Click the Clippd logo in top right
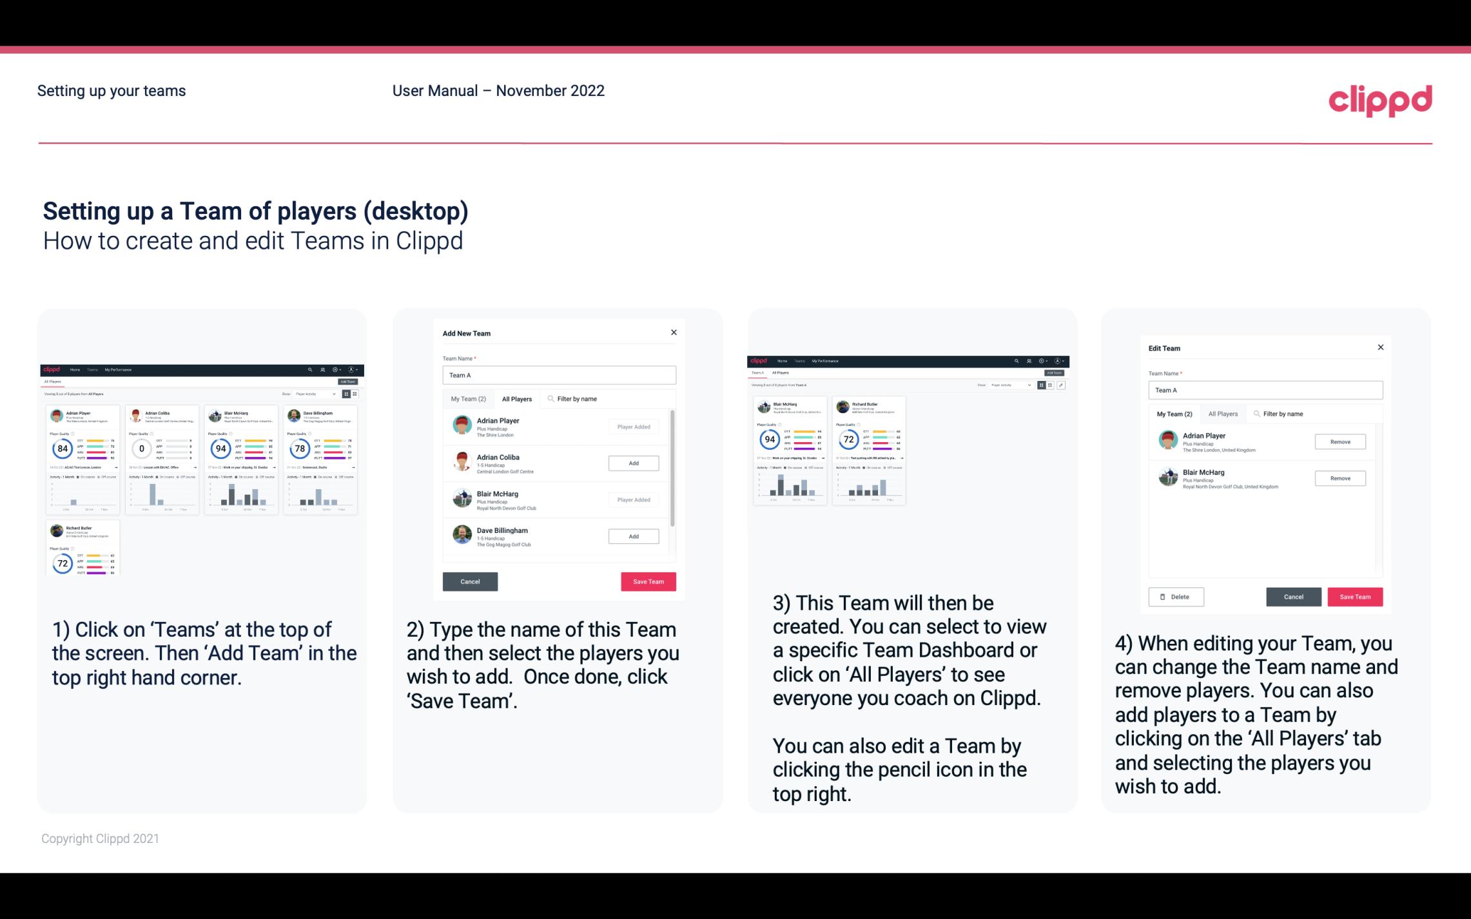 click(1380, 99)
